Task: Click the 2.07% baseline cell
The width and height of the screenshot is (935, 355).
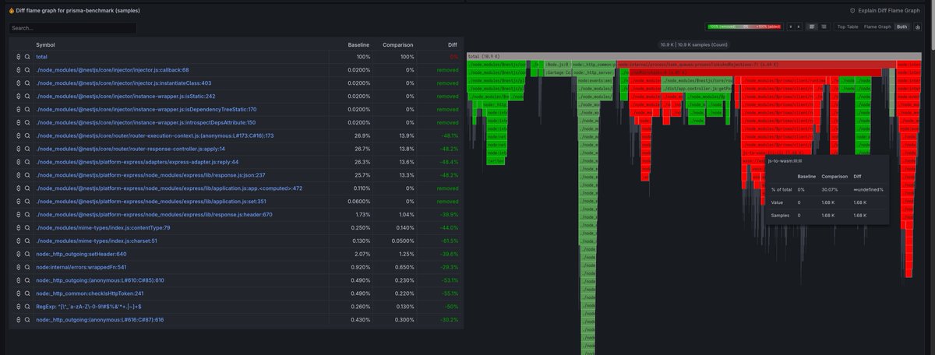Action: 362,255
